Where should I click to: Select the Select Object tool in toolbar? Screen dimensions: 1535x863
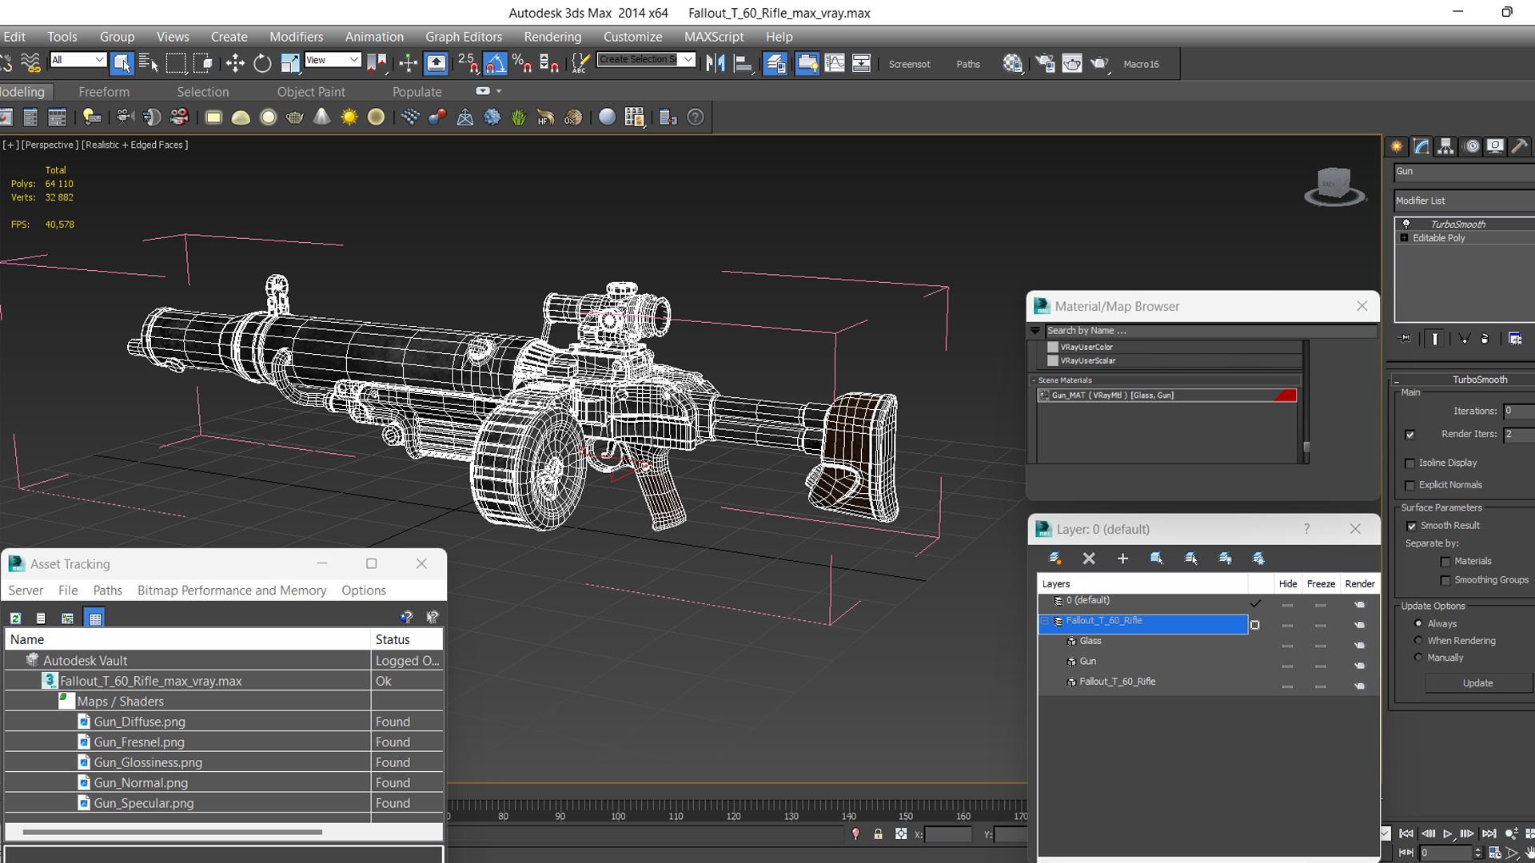tap(122, 63)
